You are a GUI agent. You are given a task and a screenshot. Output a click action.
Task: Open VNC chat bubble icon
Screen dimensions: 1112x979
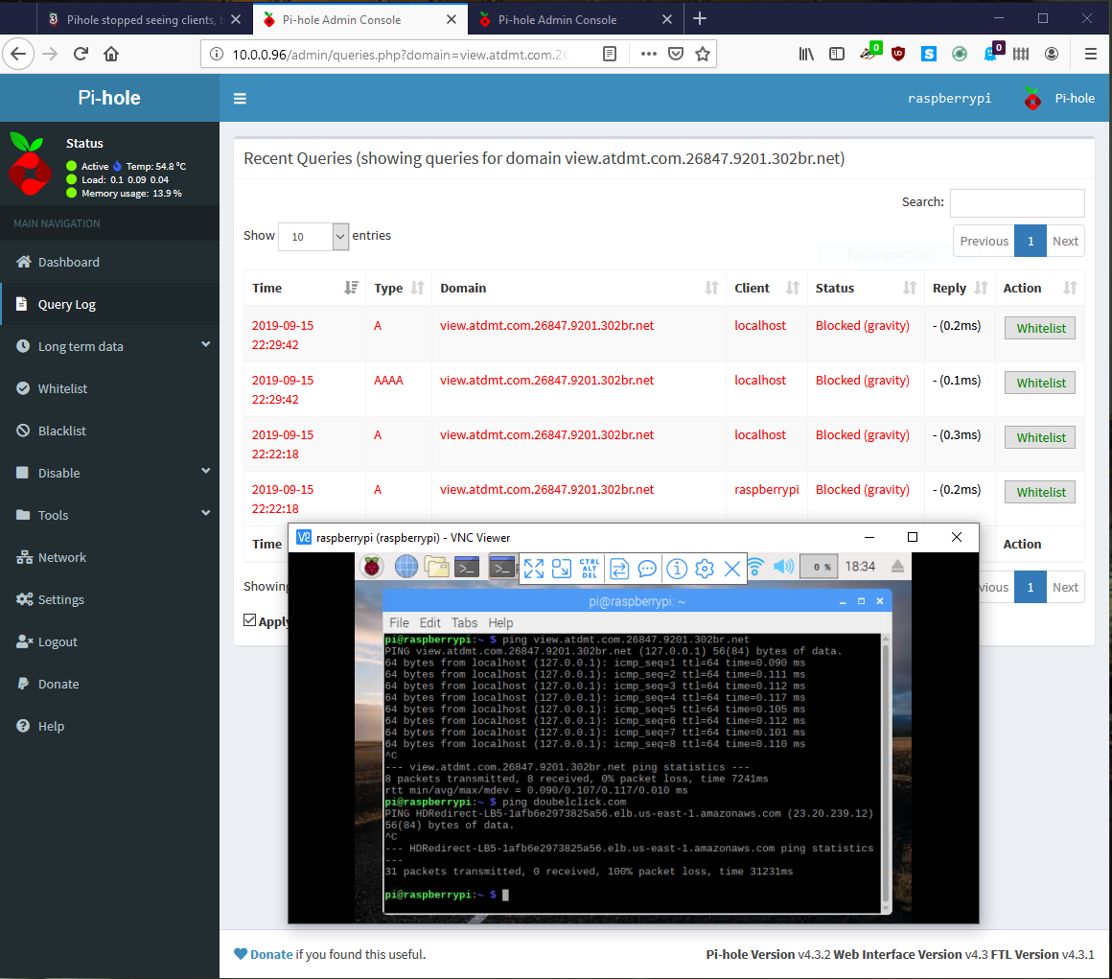(x=647, y=569)
